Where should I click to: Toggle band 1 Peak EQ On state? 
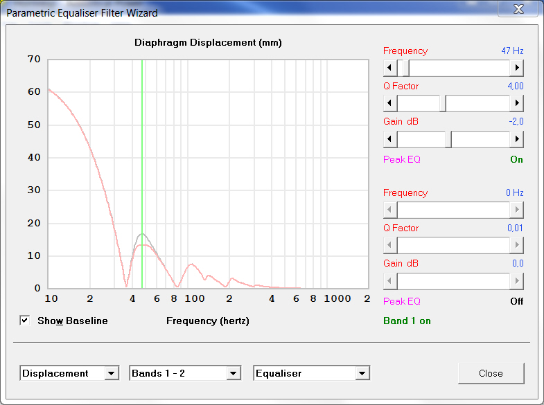516,159
